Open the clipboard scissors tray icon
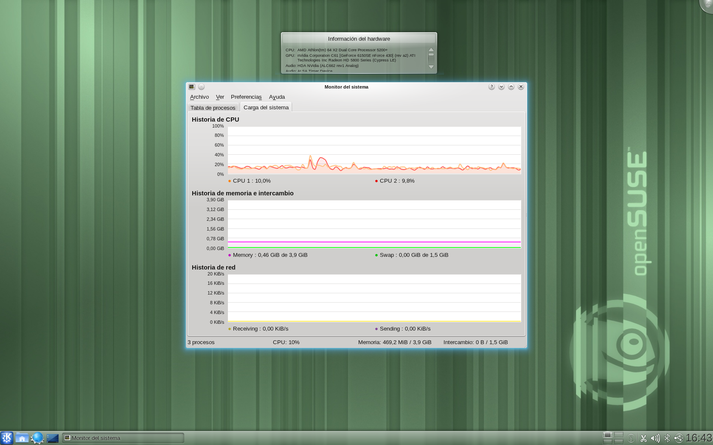713x445 pixels. [x=643, y=438]
